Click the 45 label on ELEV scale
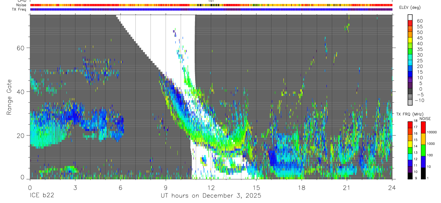Screen dimensions: 441x203 pyautogui.click(x=419, y=38)
